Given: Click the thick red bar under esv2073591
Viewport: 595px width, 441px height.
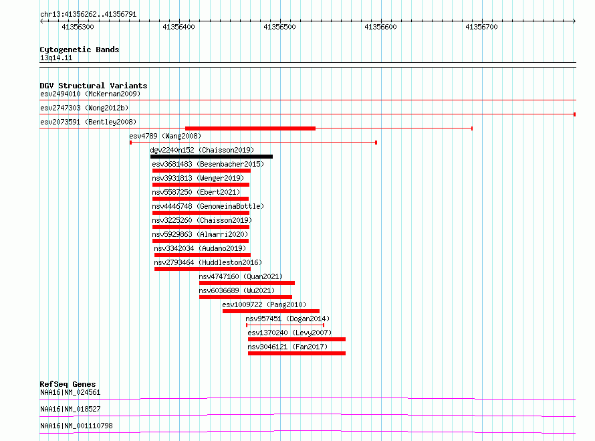Looking at the screenshot, I should [x=250, y=128].
